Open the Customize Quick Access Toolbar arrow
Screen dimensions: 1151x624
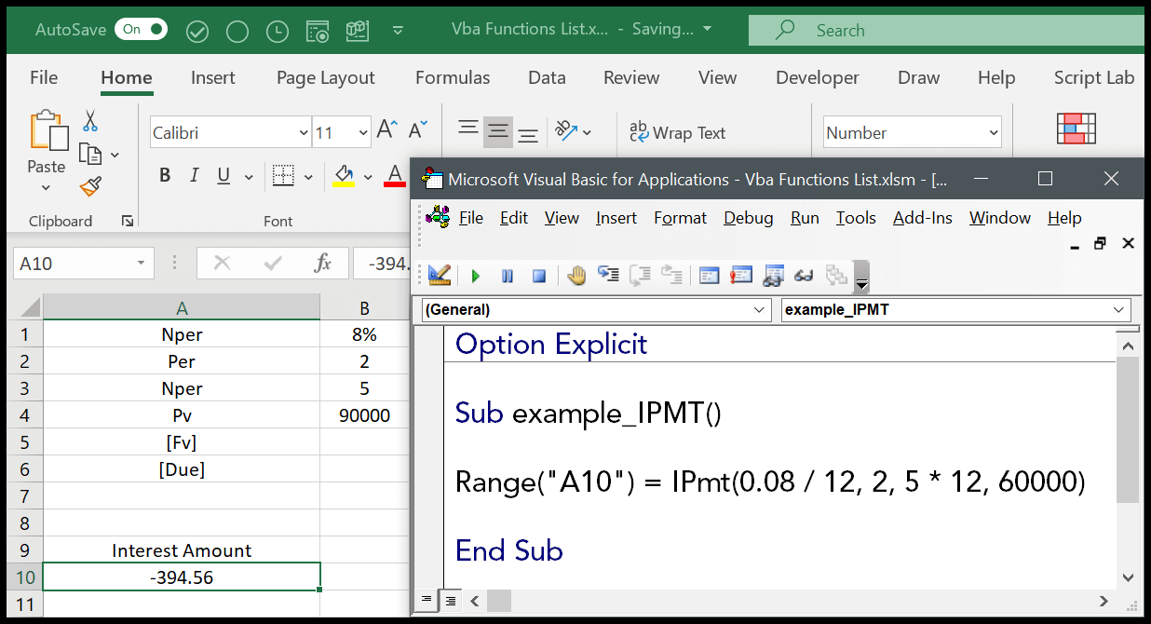point(398,31)
